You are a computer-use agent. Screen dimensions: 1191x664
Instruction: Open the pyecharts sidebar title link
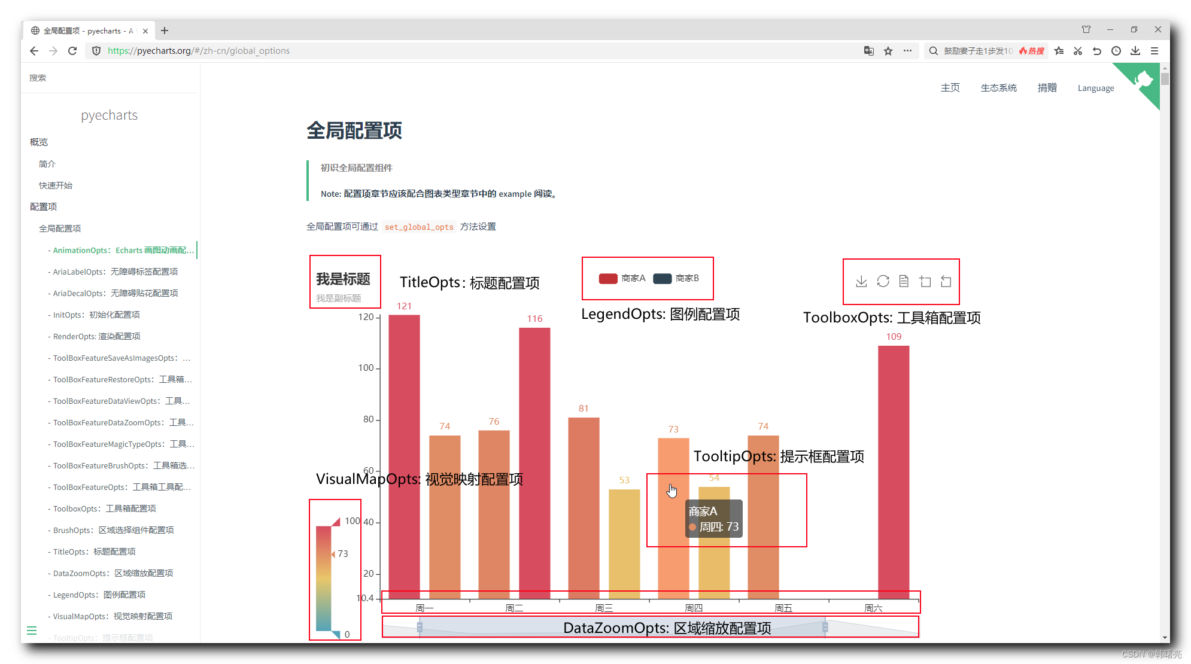(x=110, y=115)
